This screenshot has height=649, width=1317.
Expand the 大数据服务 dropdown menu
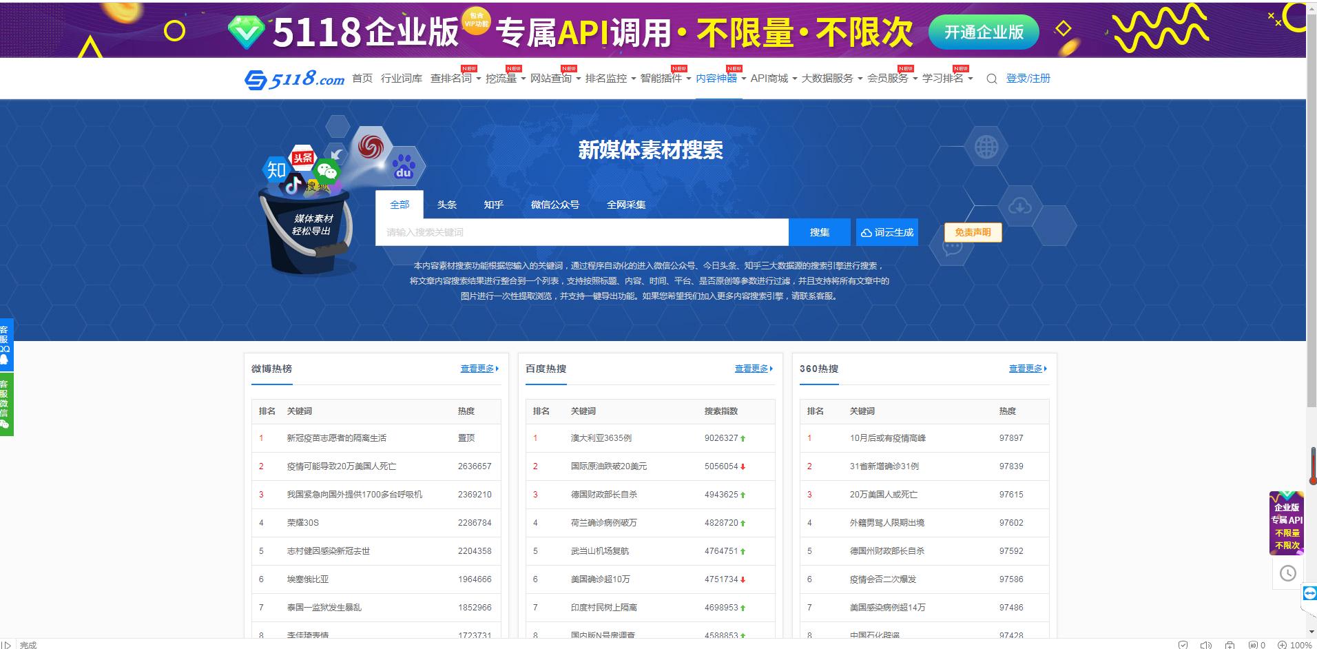pos(831,79)
